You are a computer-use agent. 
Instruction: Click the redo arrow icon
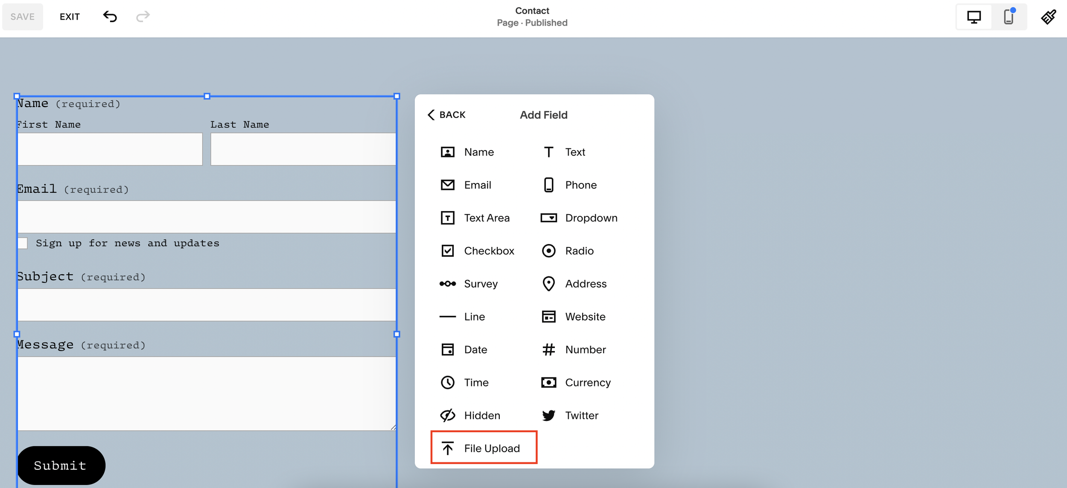[x=143, y=17]
